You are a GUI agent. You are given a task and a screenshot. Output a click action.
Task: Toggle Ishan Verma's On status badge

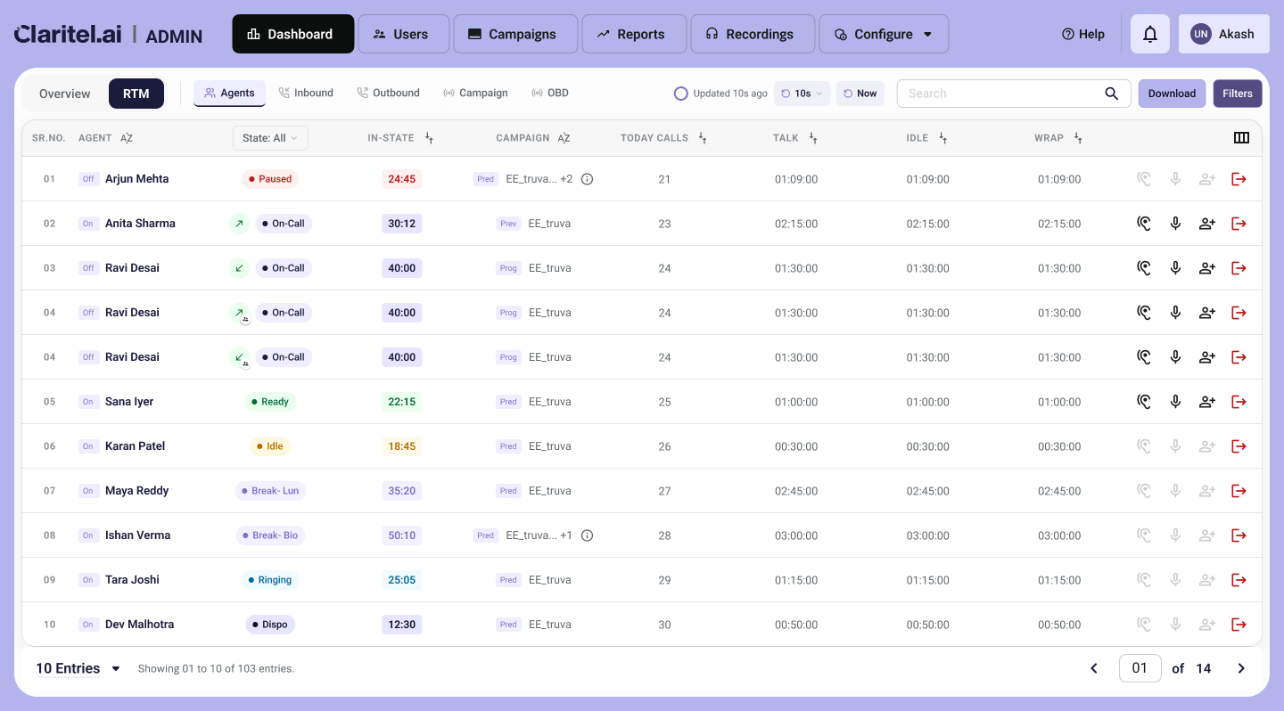point(88,535)
